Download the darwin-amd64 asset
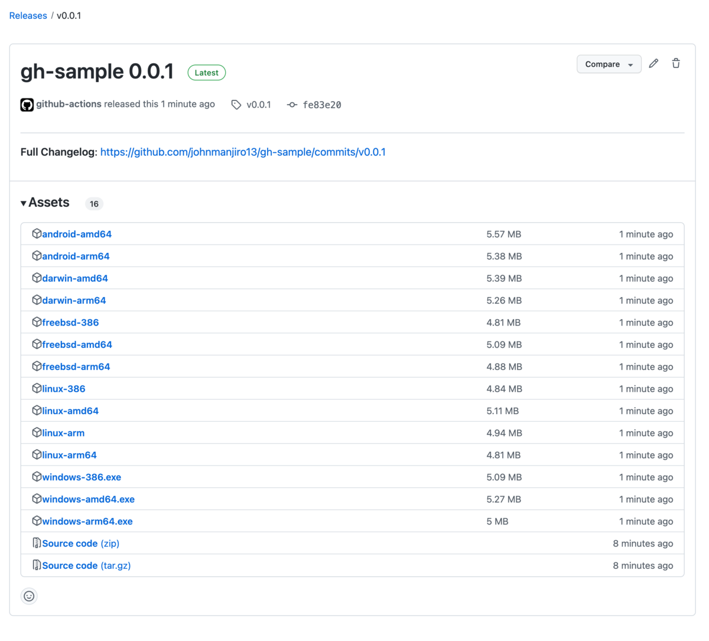This screenshot has width=709, height=641. coord(75,278)
